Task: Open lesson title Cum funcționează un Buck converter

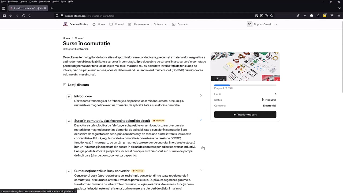Action: (x=102, y=171)
